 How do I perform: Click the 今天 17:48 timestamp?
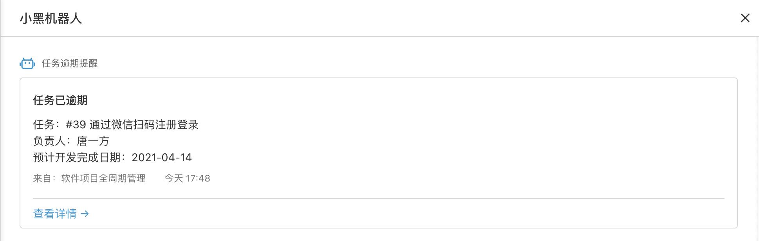tap(187, 178)
